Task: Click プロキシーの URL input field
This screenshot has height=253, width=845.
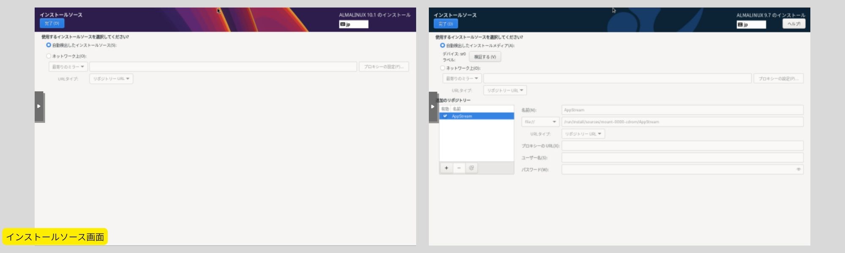Action: pos(682,146)
